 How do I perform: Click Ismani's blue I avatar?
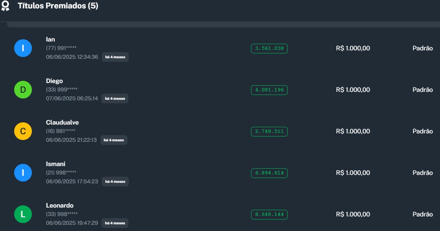point(23,173)
